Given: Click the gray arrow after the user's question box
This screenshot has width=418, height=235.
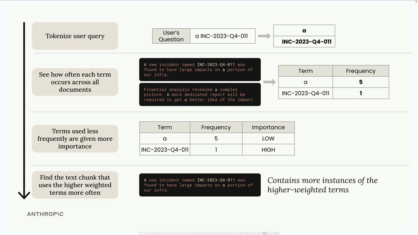Looking at the screenshot, I should tap(264, 36).
